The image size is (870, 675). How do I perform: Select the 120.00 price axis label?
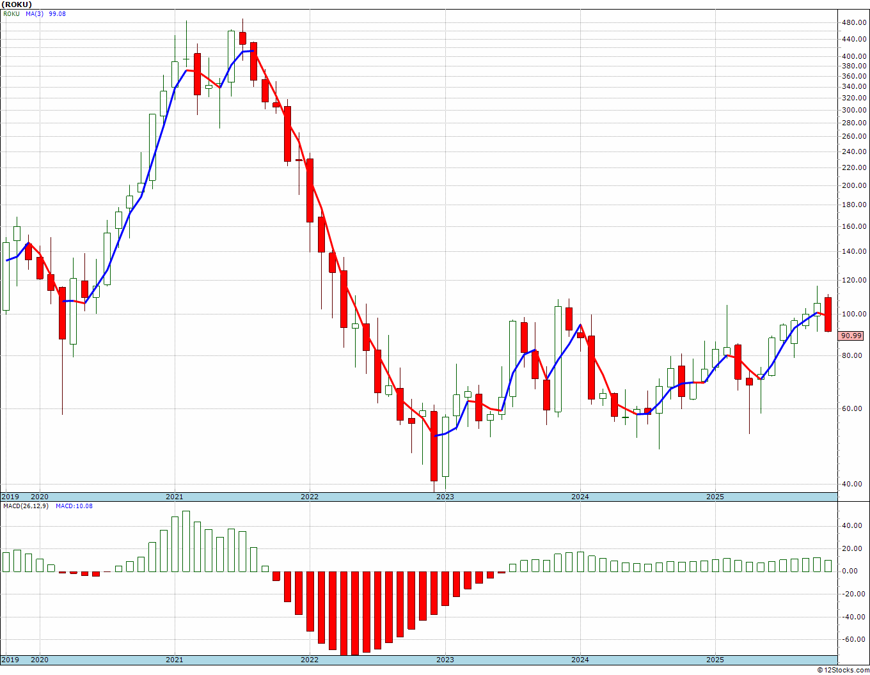(x=855, y=280)
